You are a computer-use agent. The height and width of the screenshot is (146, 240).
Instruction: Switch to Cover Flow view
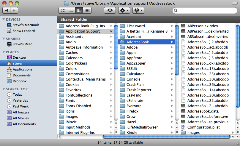point(87,10)
